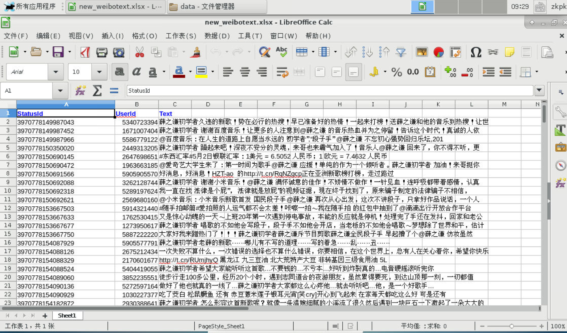This screenshot has height=333, width=567.
Task: Add a decimal place
Action: pyautogui.click(x=450, y=72)
